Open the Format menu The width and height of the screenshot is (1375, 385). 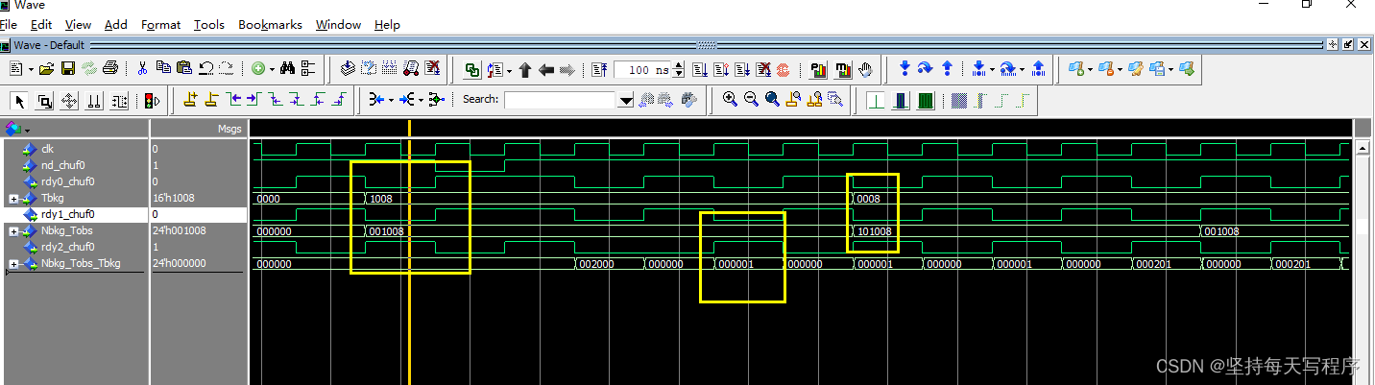pos(160,24)
